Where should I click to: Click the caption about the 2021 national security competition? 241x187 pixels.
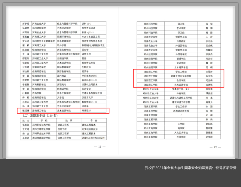pyautogui.click(x=190, y=168)
